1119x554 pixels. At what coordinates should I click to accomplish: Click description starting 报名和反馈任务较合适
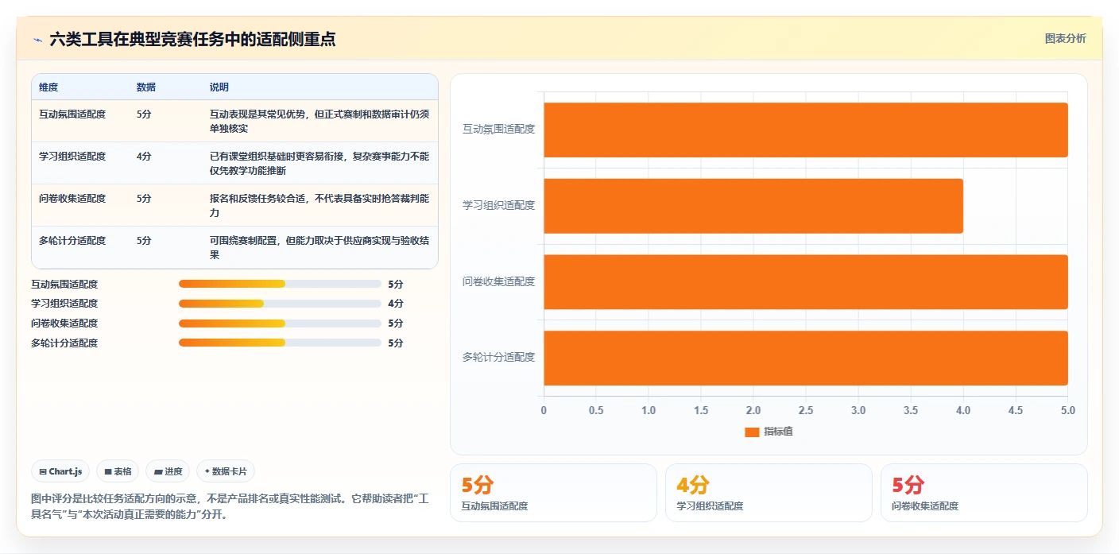[x=319, y=206]
